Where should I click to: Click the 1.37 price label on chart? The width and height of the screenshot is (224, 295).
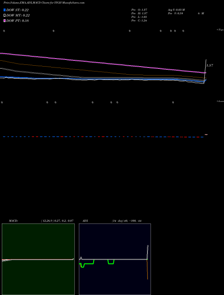(x=210, y=65)
